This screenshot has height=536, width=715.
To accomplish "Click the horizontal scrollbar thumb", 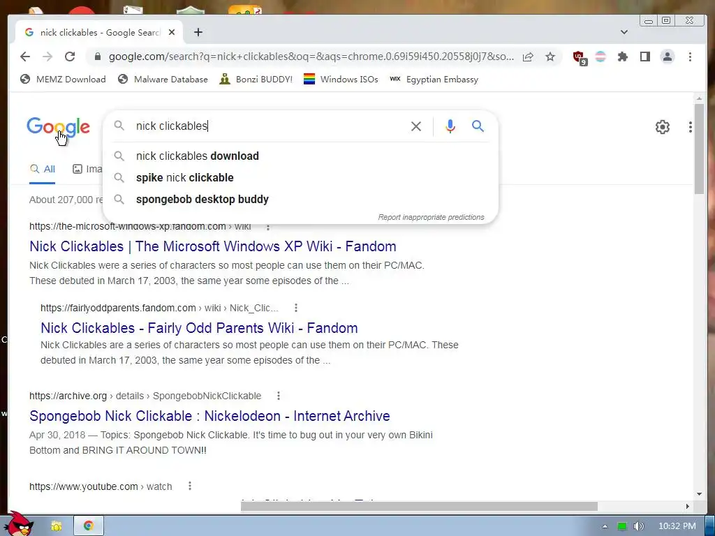I will tap(419, 507).
